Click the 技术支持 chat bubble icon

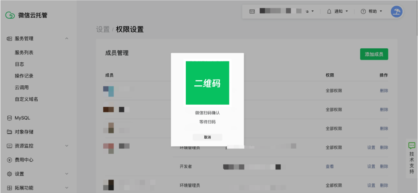point(412,146)
